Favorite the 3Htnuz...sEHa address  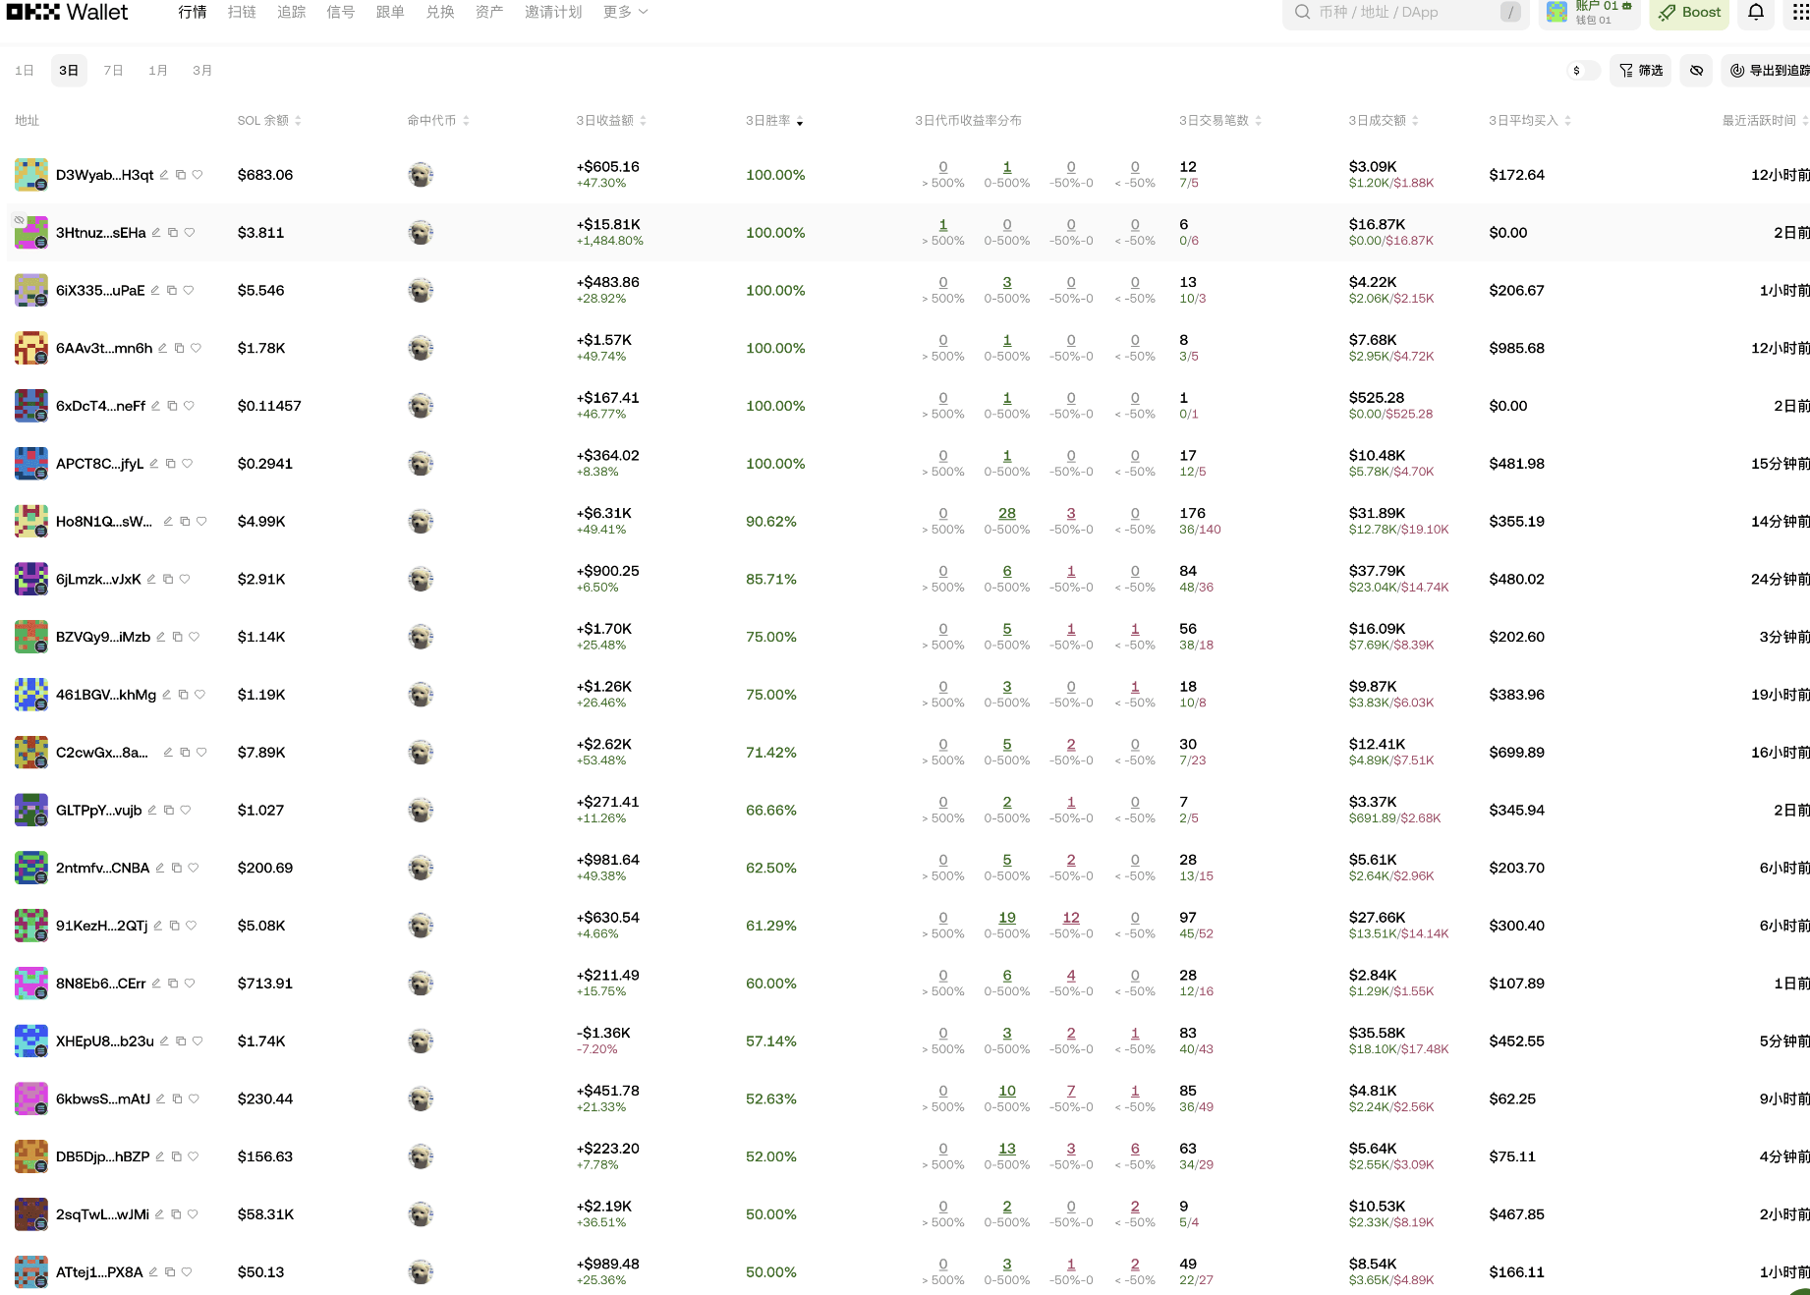pos(190,233)
